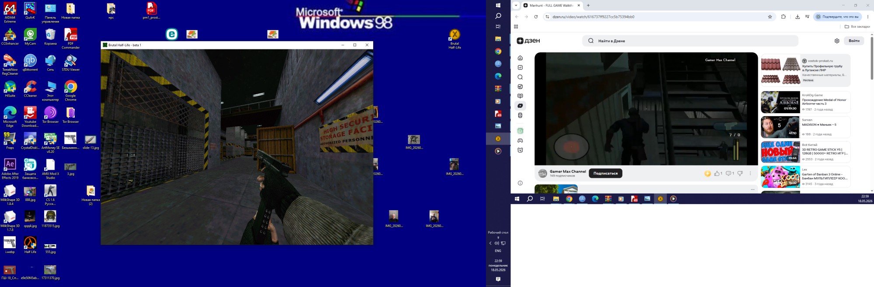Open comments for the video

[x=730, y=173]
